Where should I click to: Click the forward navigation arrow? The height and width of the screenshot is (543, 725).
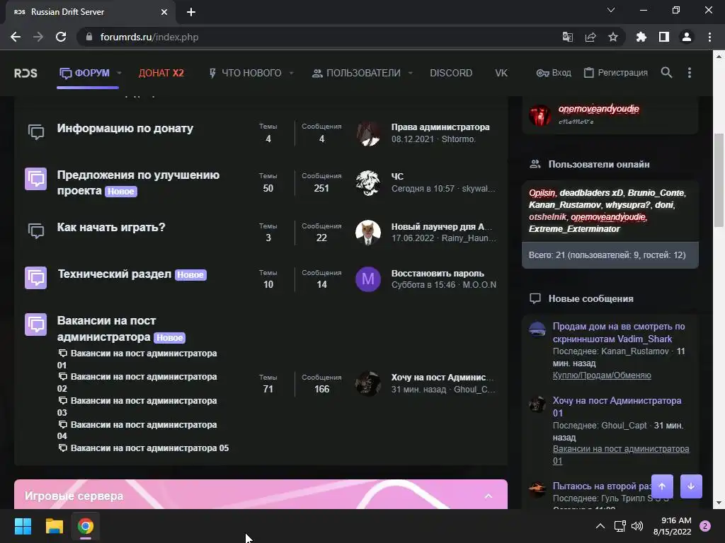click(38, 37)
